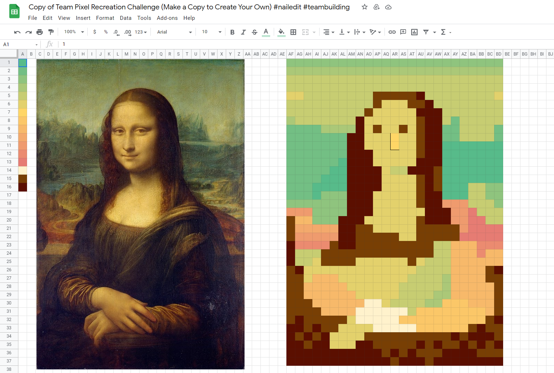Select column AF header
554x373 pixels.
point(291,54)
